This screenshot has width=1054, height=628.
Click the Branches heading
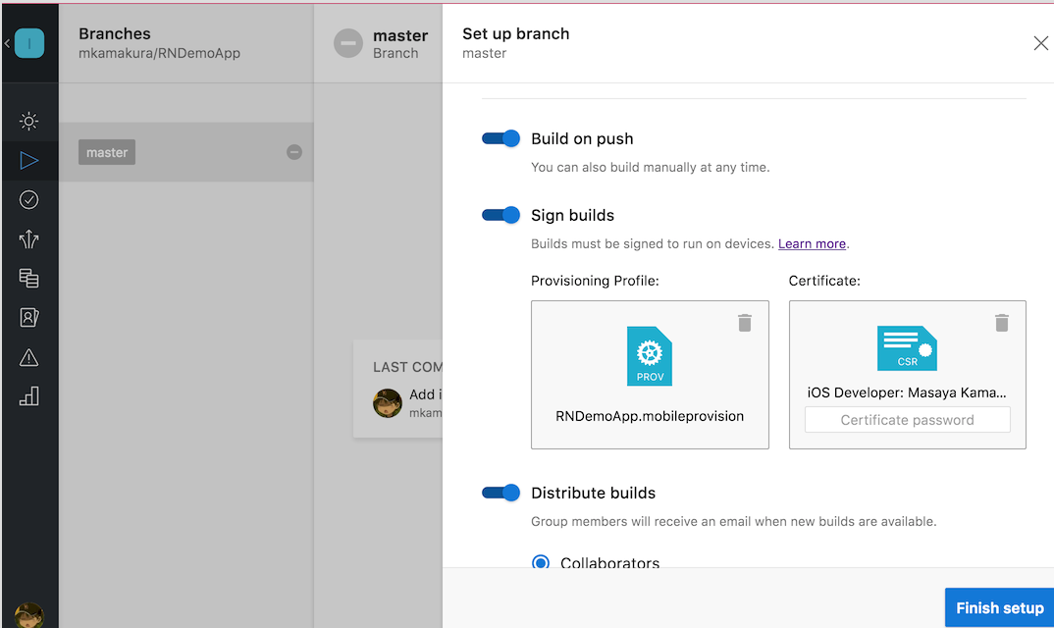[114, 33]
